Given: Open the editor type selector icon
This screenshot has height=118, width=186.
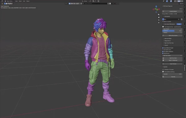Looking at the screenshot, I should [2, 1].
